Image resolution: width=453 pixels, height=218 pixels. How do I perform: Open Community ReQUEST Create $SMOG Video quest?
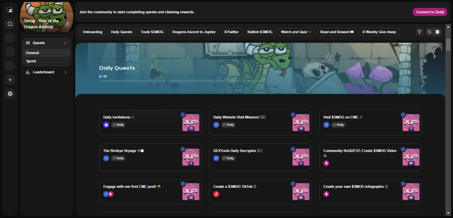coord(370,157)
